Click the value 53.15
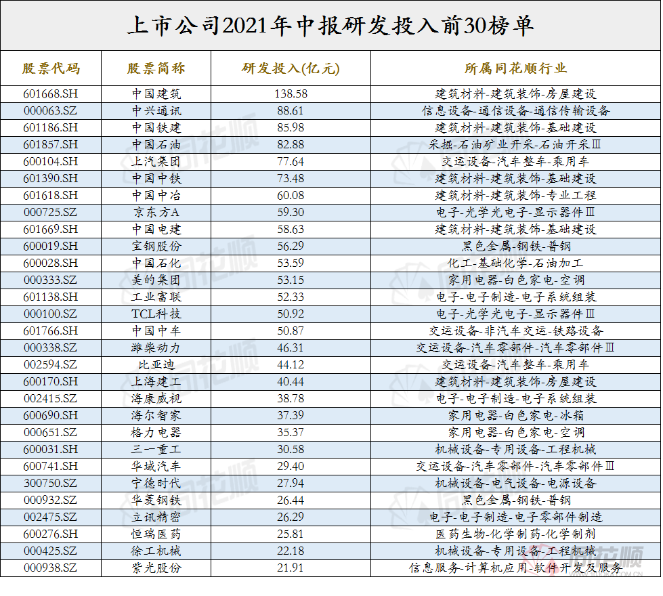This screenshot has height=596, width=663. tap(291, 280)
